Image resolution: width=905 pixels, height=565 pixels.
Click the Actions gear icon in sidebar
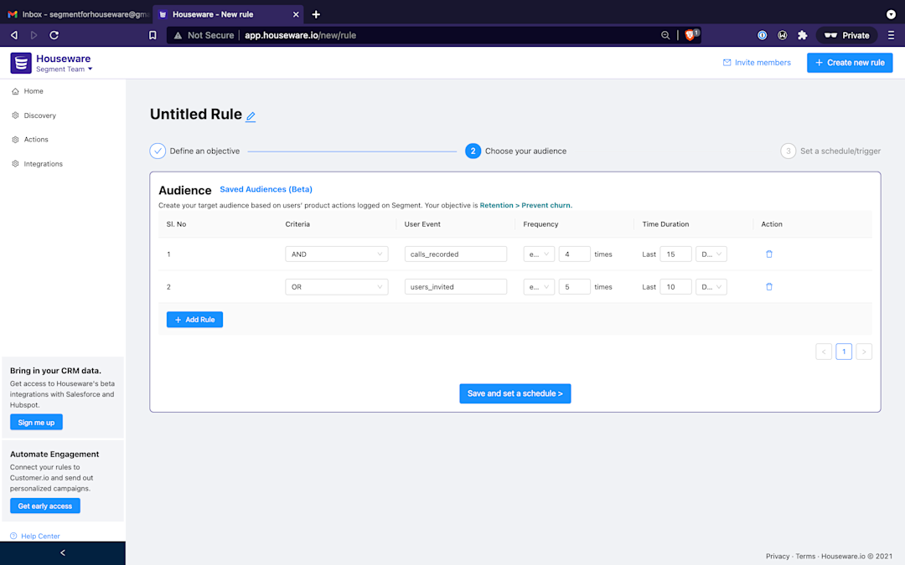coord(16,140)
